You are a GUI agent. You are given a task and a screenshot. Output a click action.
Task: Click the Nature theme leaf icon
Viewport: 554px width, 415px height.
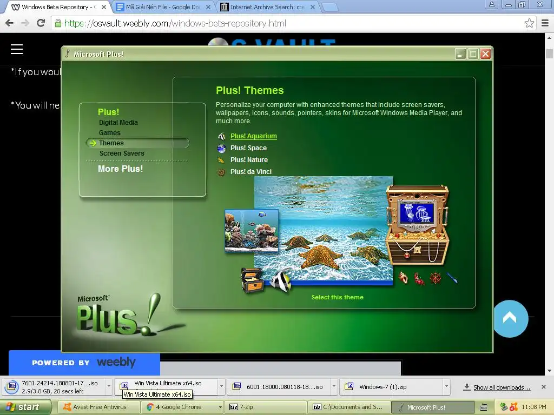coord(221,160)
